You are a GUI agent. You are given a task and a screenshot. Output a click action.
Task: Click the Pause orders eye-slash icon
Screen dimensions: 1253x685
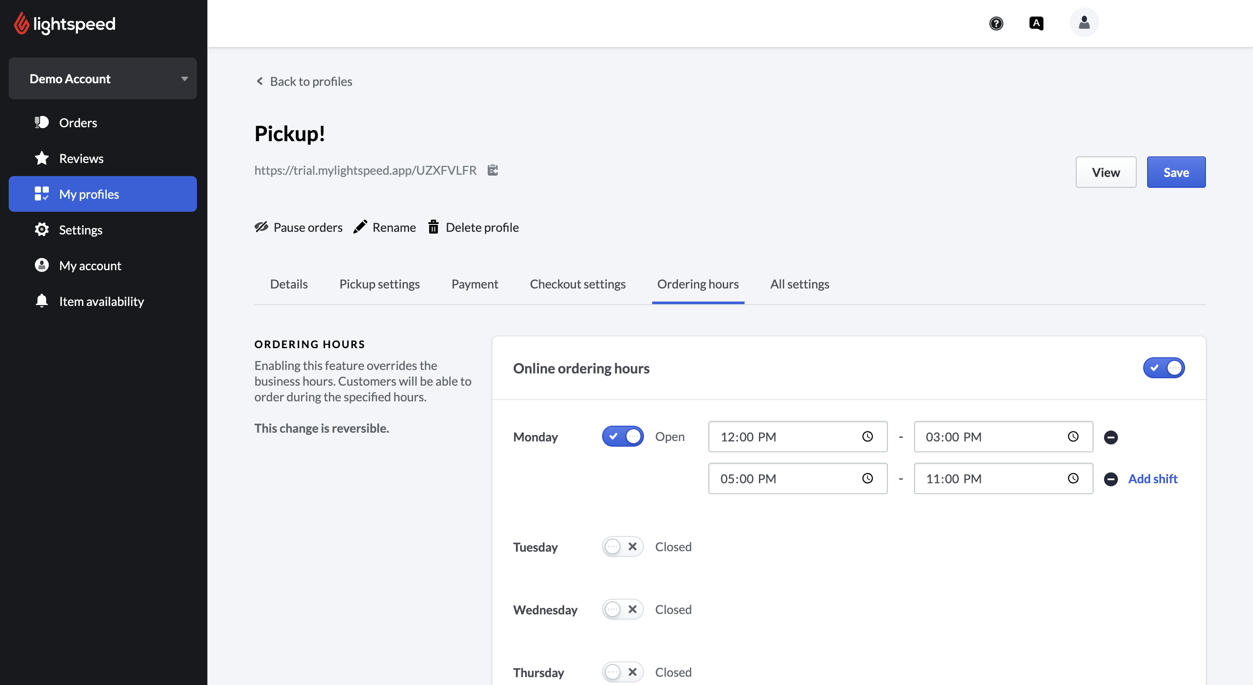tap(261, 227)
